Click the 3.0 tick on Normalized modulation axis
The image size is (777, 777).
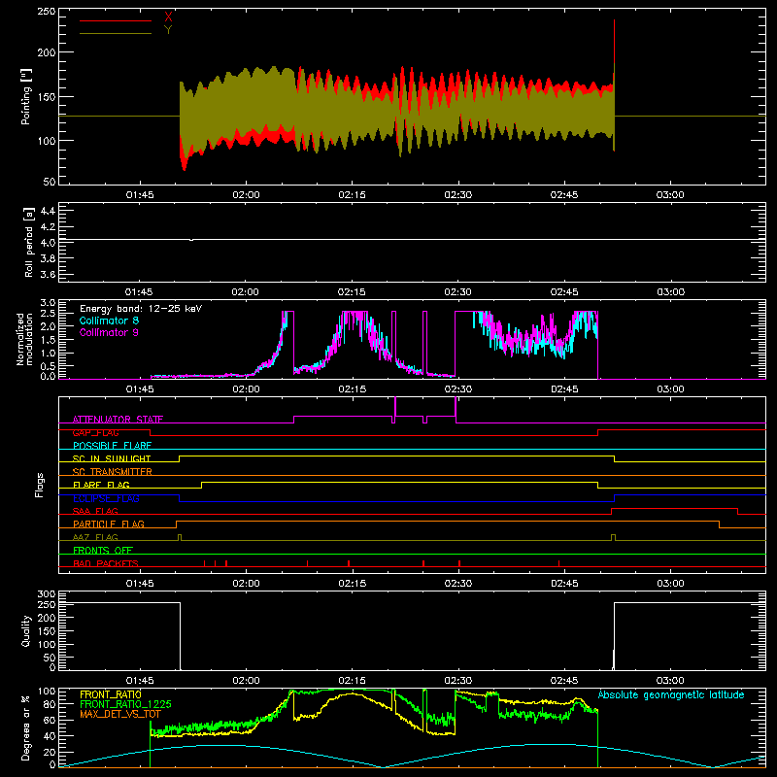pos(48,302)
